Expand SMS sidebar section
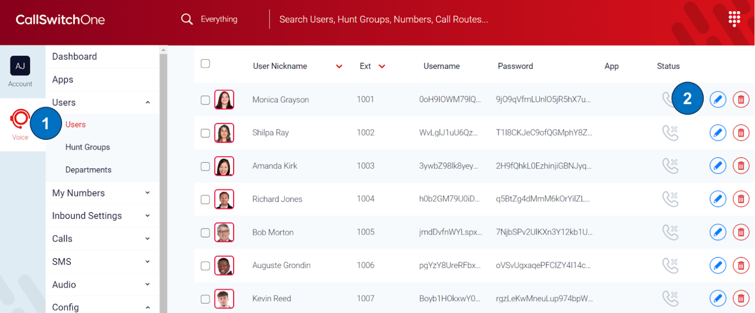The width and height of the screenshot is (755, 313). [x=148, y=261]
